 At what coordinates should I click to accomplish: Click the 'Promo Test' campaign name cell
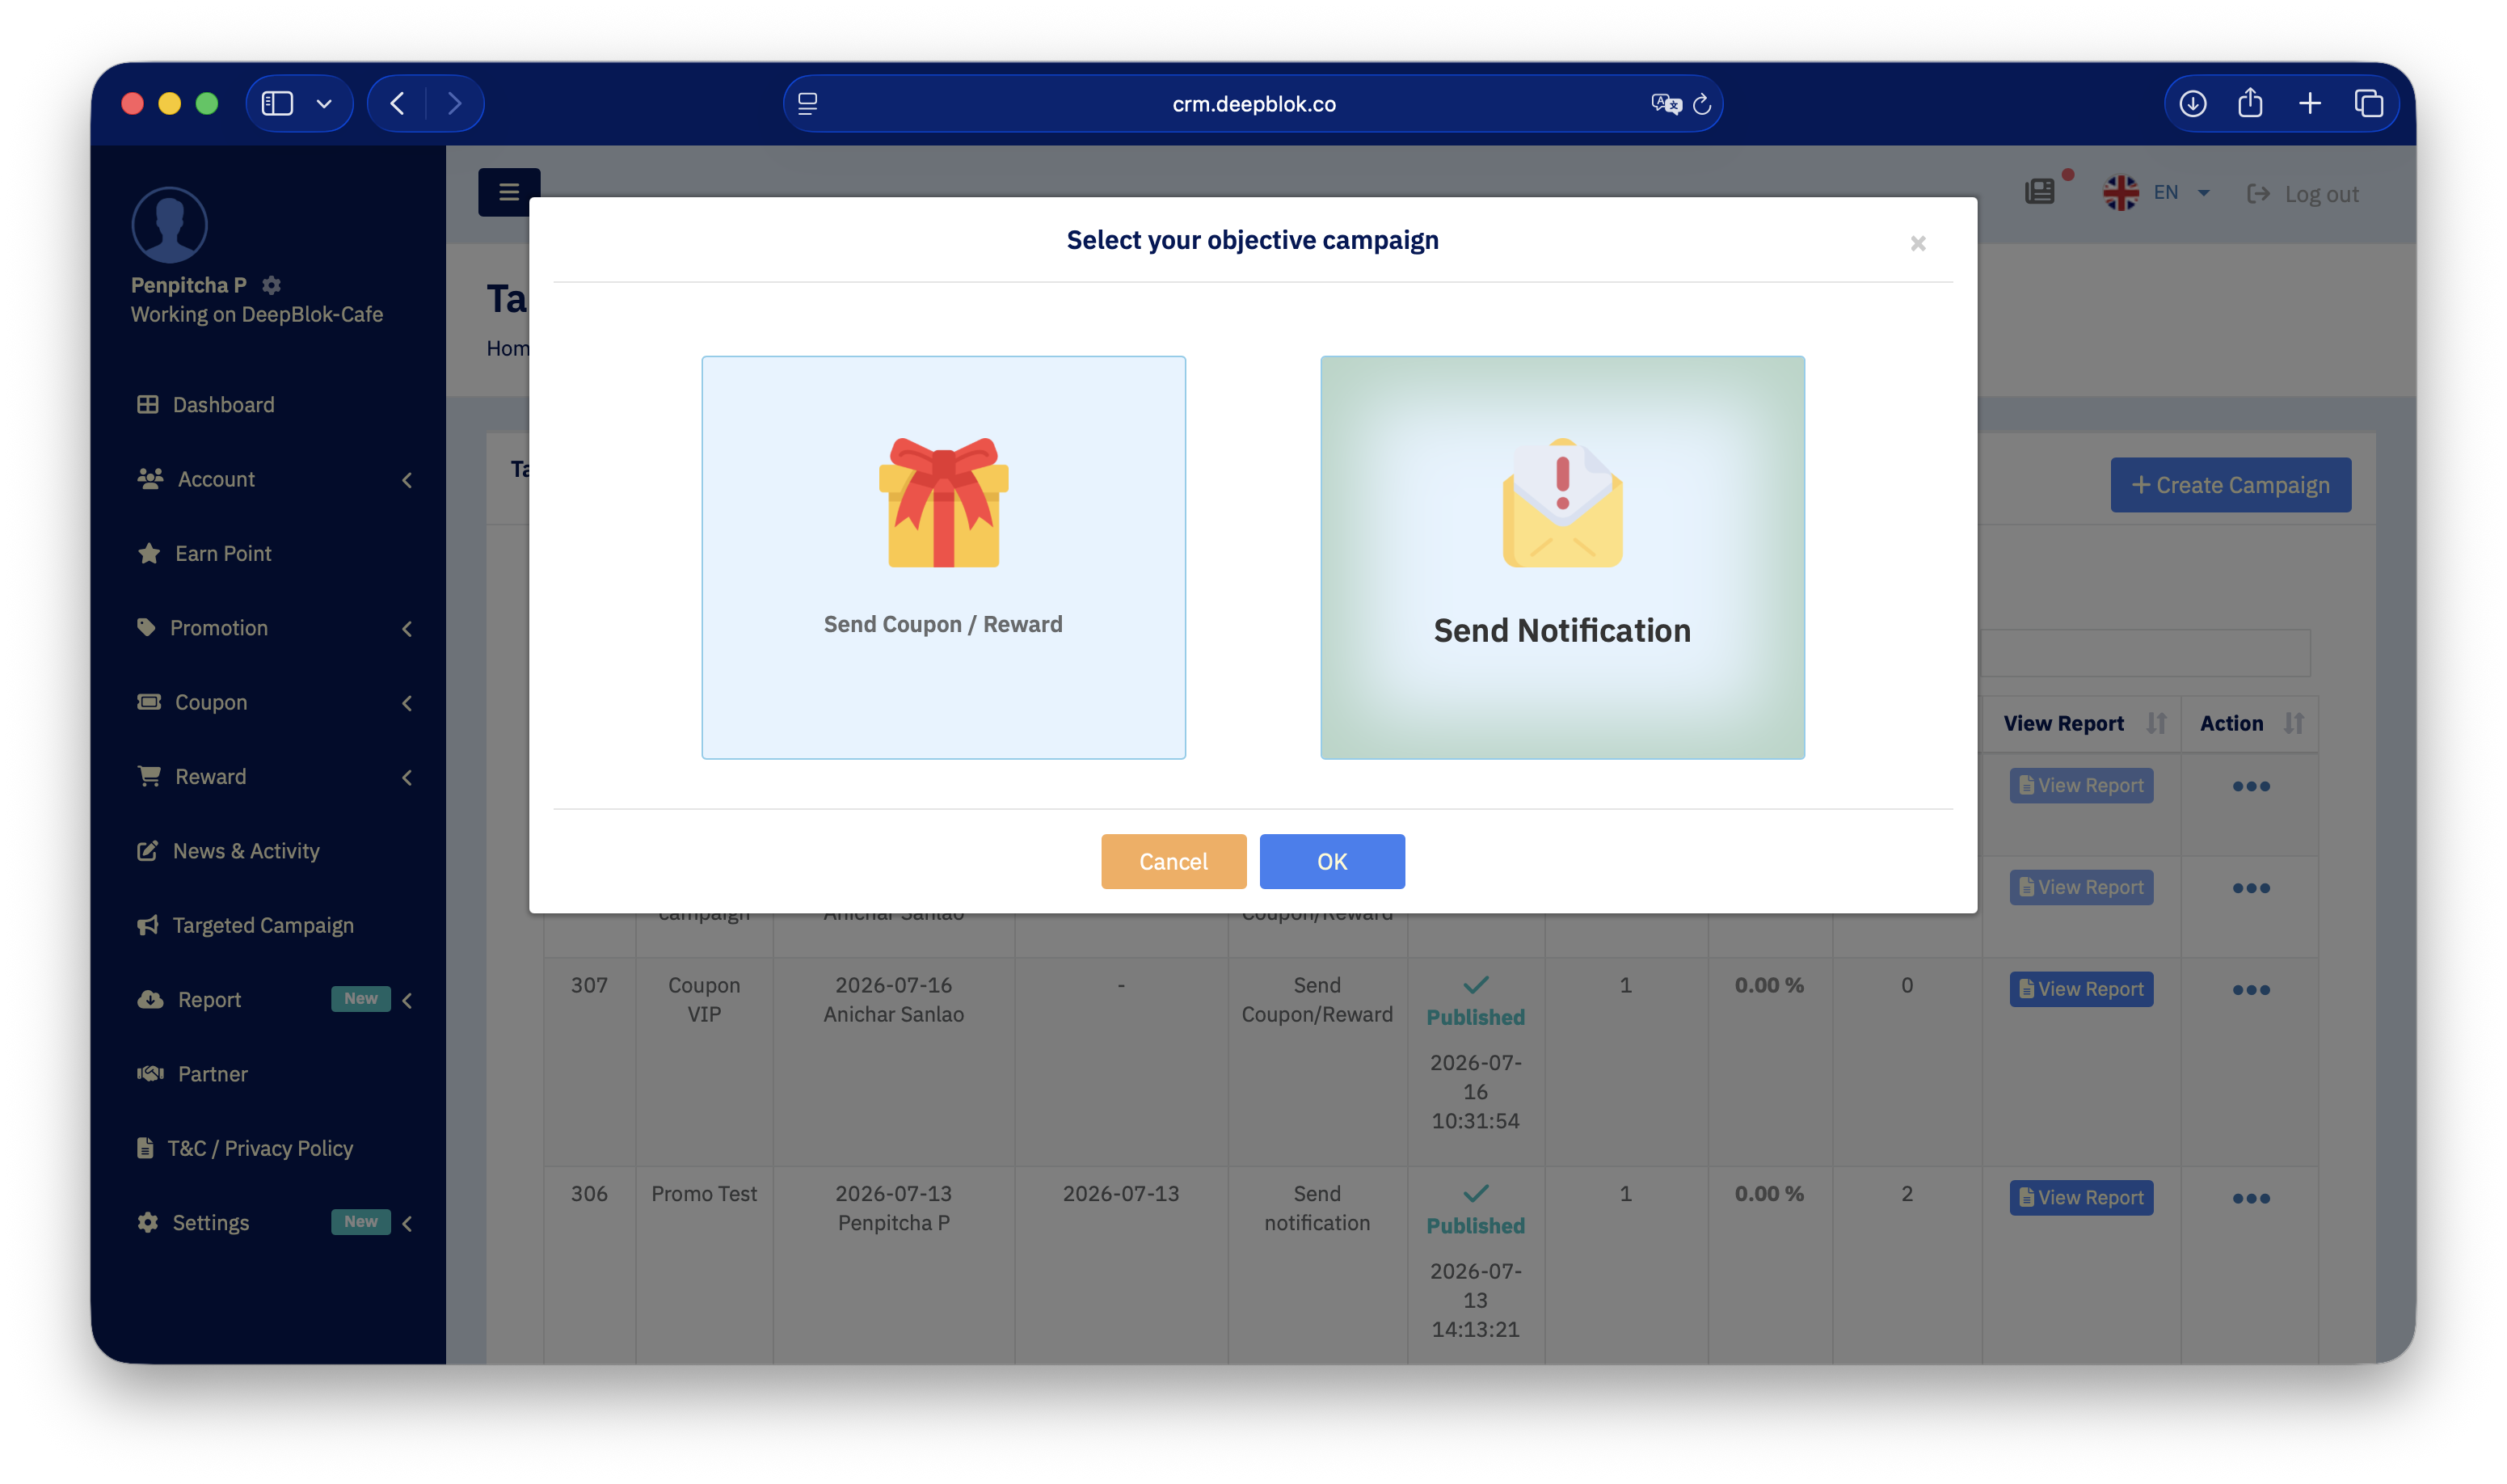pyautogui.click(x=704, y=1193)
